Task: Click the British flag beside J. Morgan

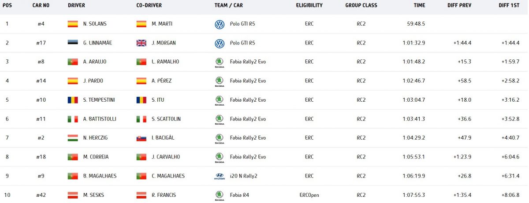Action: (x=142, y=43)
